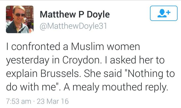The width and height of the screenshot is (181, 108).
Task: Tap the plus sign in follow icon
Action: click(x=168, y=12)
